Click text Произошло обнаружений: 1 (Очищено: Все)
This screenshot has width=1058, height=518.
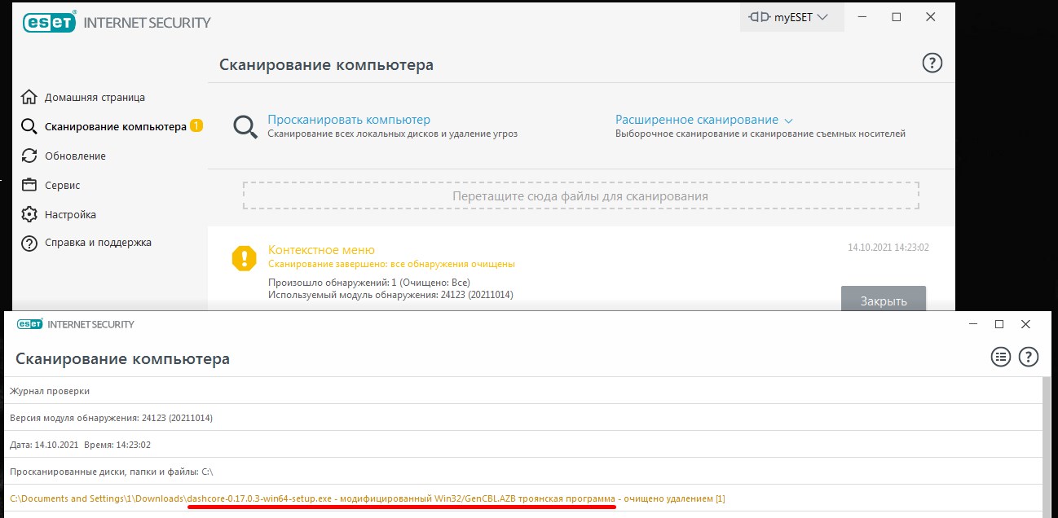tap(369, 283)
